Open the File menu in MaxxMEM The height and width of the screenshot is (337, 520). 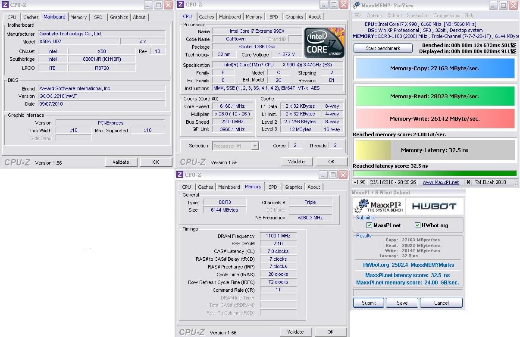pyautogui.click(x=358, y=16)
